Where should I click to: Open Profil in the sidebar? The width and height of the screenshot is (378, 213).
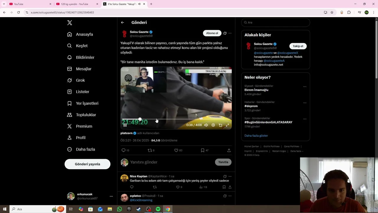tap(76, 138)
